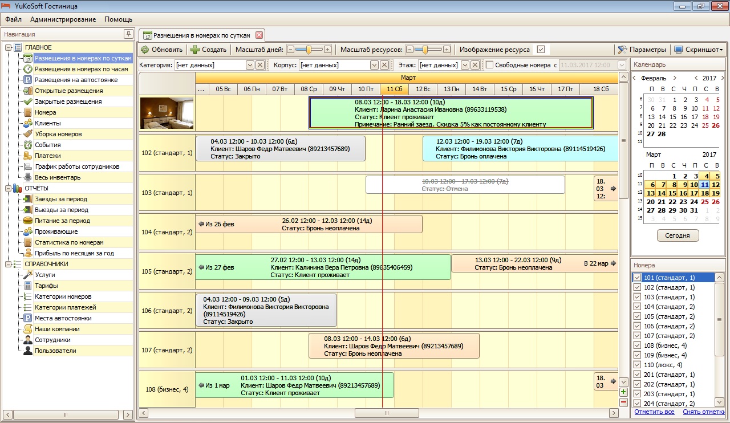
Task: Open Параметры tools icon in toolbar
Action: point(622,50)
